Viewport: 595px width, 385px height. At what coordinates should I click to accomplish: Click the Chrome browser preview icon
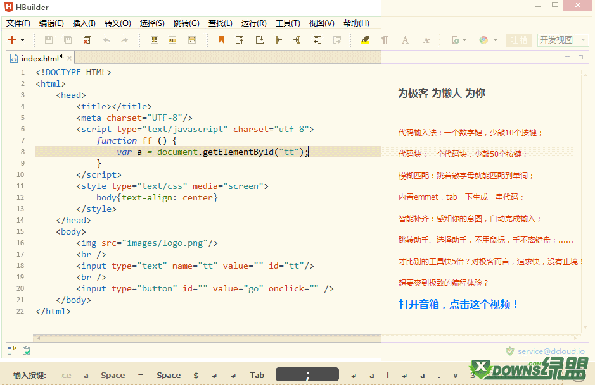483,40
